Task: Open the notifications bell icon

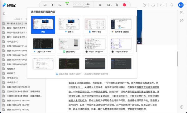Action: tap(171, 5)
